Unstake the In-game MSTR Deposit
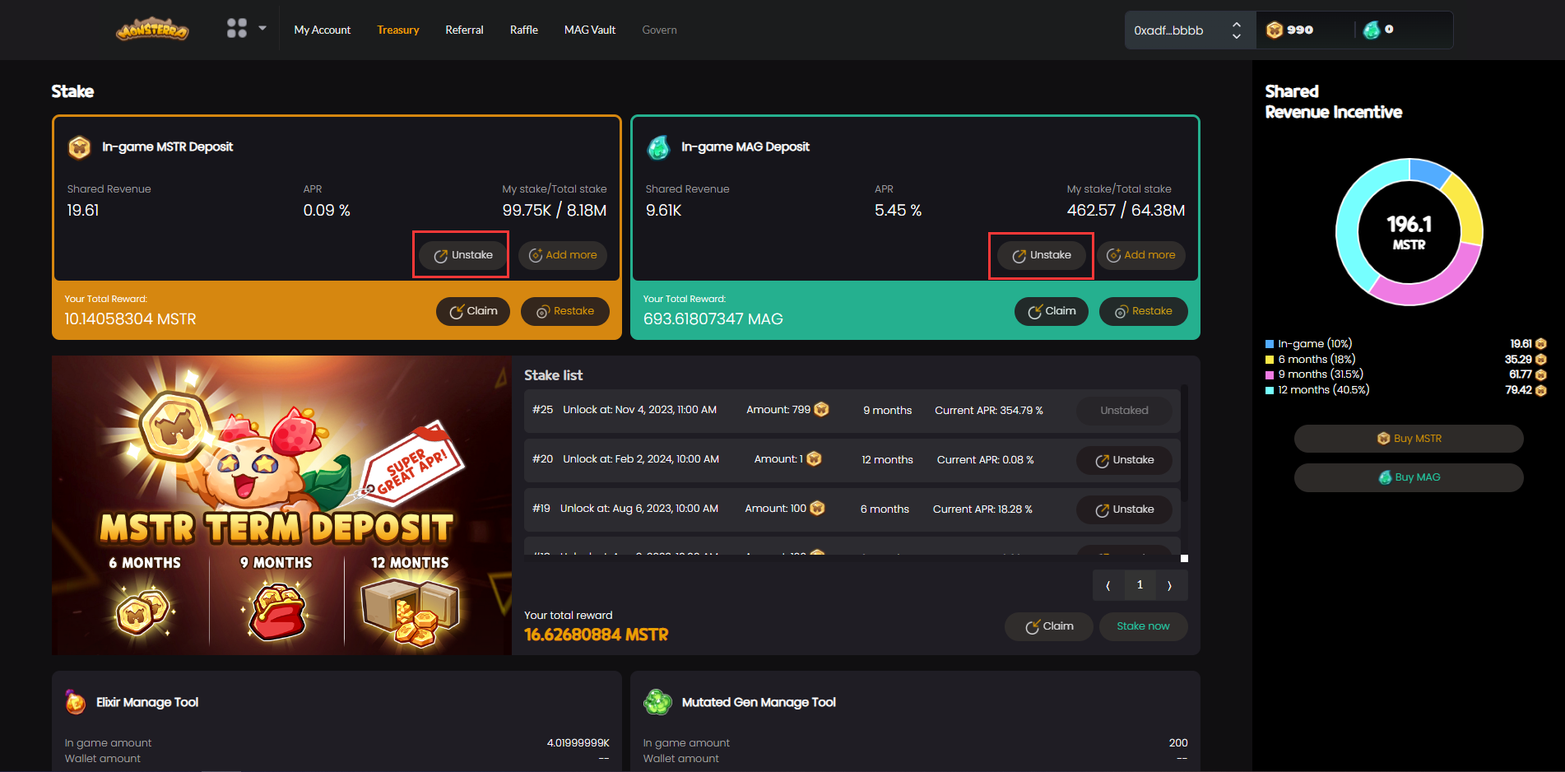This screenshot has height=772, width=1565. pyautogui.click(x=462, y=255)
